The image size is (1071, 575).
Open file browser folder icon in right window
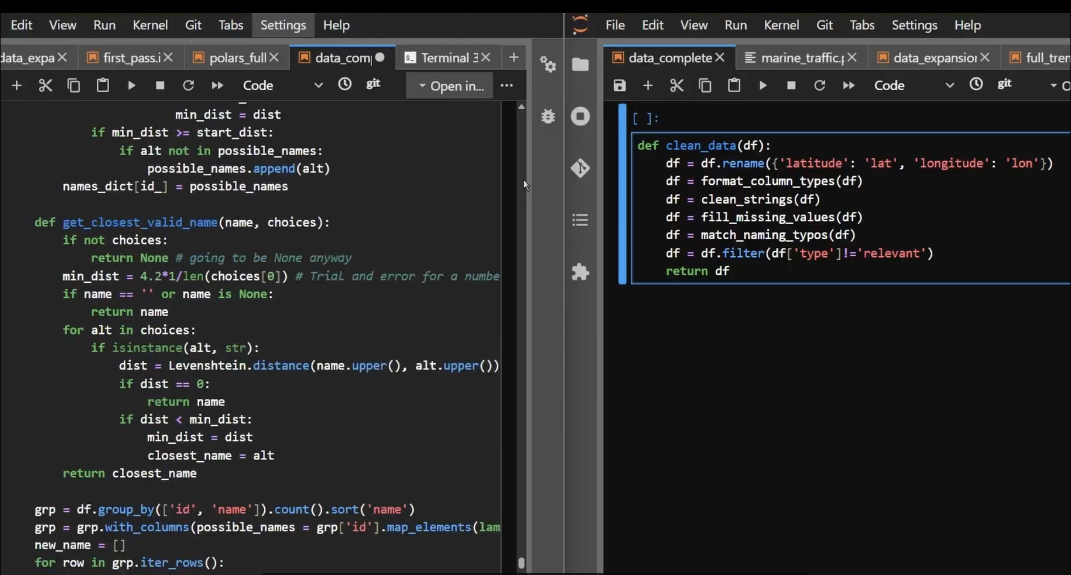click(580, 65)
